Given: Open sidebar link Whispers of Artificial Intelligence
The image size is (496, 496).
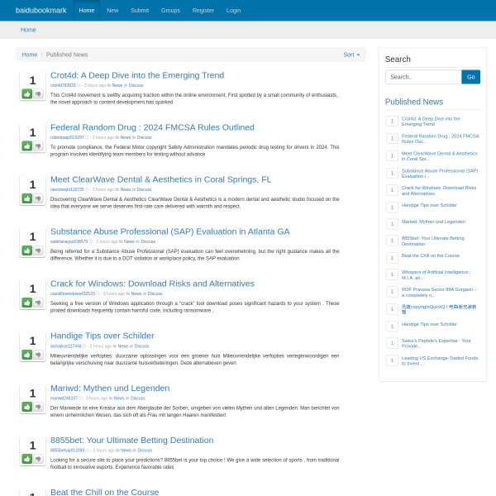Looking at the screenshot, I should (436, 274).
